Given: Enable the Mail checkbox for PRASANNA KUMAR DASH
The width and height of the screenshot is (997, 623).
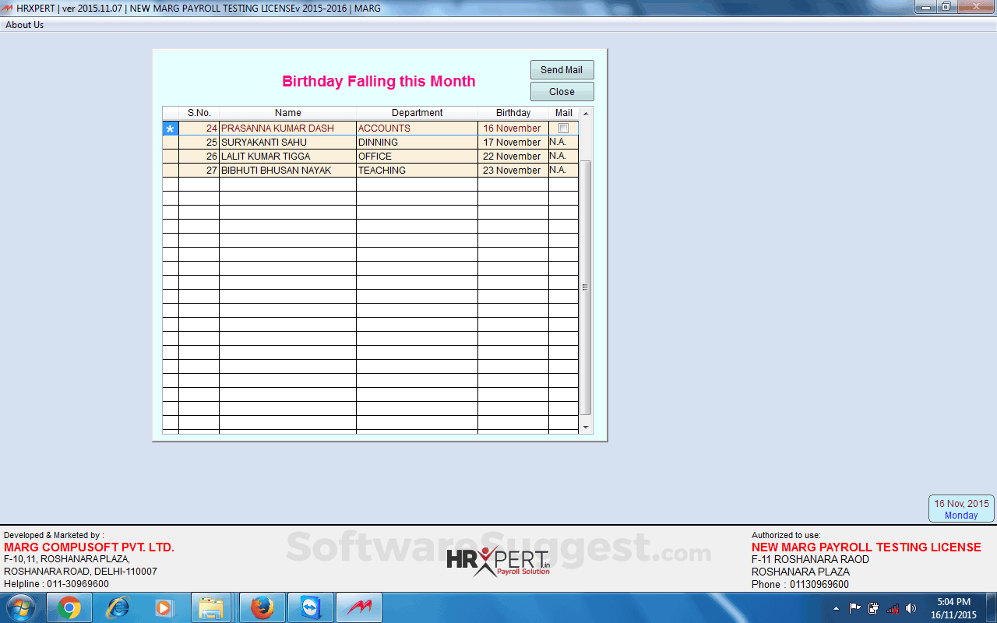Looking at the screenshot, I should (564, 128).
